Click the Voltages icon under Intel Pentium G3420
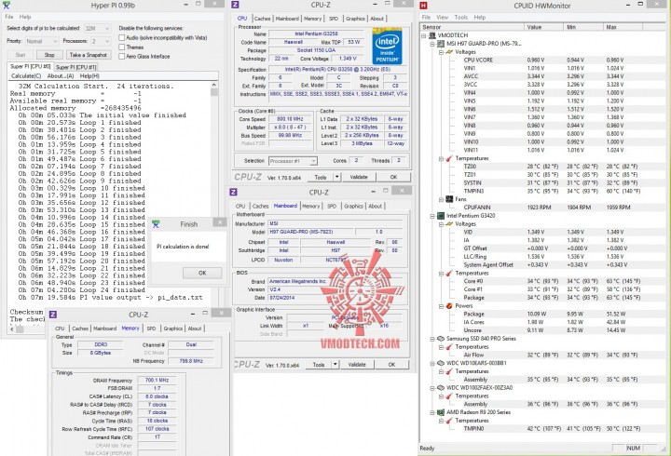Image resolution: width=671 pixels, height=456 pixels. (449, 224)
